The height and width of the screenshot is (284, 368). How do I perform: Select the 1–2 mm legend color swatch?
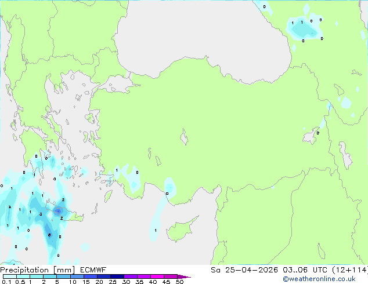click(37, 276)
